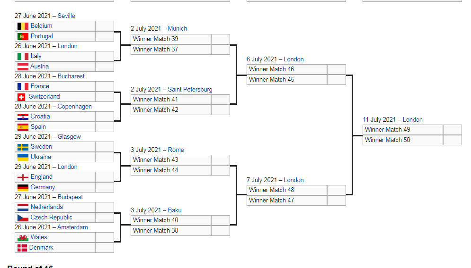Open the Seville venue link
471x268 pixels.
[x=66, y=16]
